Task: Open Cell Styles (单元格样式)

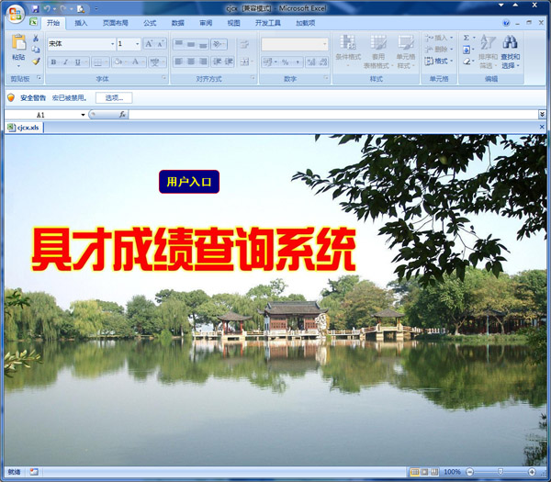Action: pyautogui.click(x=406, y=51)
